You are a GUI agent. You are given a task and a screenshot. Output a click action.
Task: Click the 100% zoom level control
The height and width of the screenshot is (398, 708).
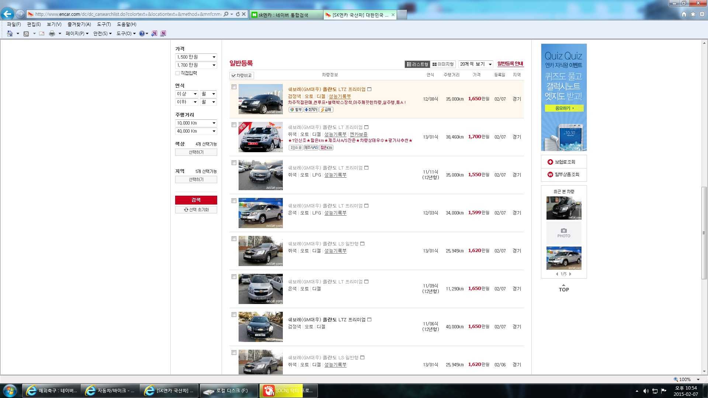point(686,380)
